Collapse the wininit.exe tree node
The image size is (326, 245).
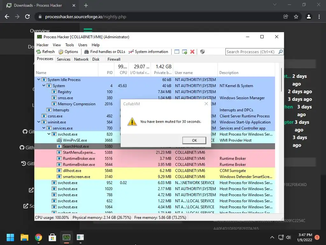[39, 122]
